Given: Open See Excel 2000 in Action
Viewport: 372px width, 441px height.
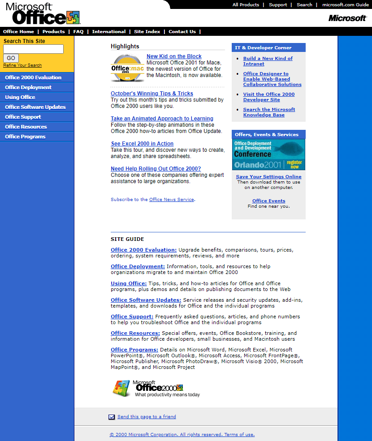Looking at the screenshot, I should (142, 143).
